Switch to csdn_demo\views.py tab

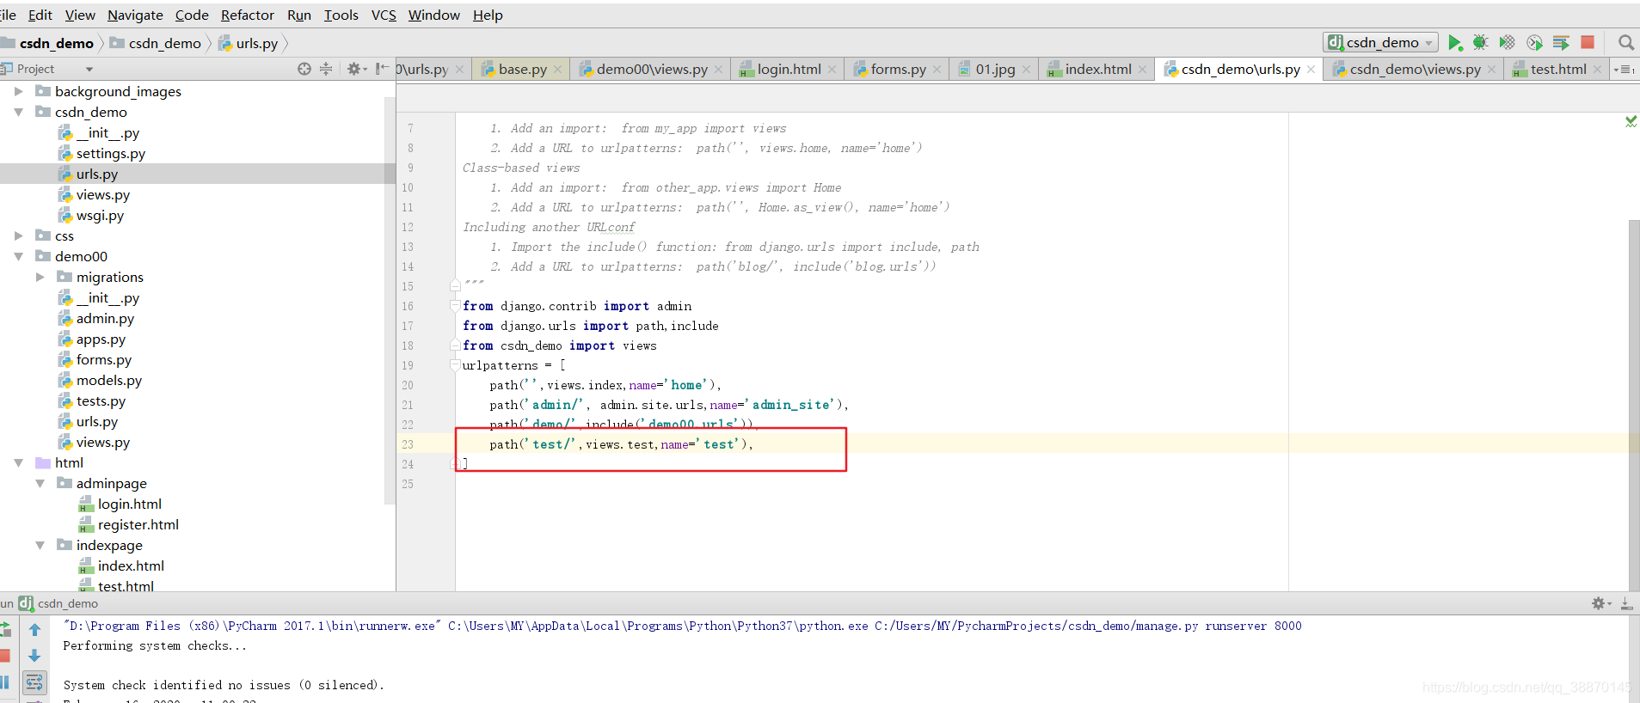(1414, 70)
